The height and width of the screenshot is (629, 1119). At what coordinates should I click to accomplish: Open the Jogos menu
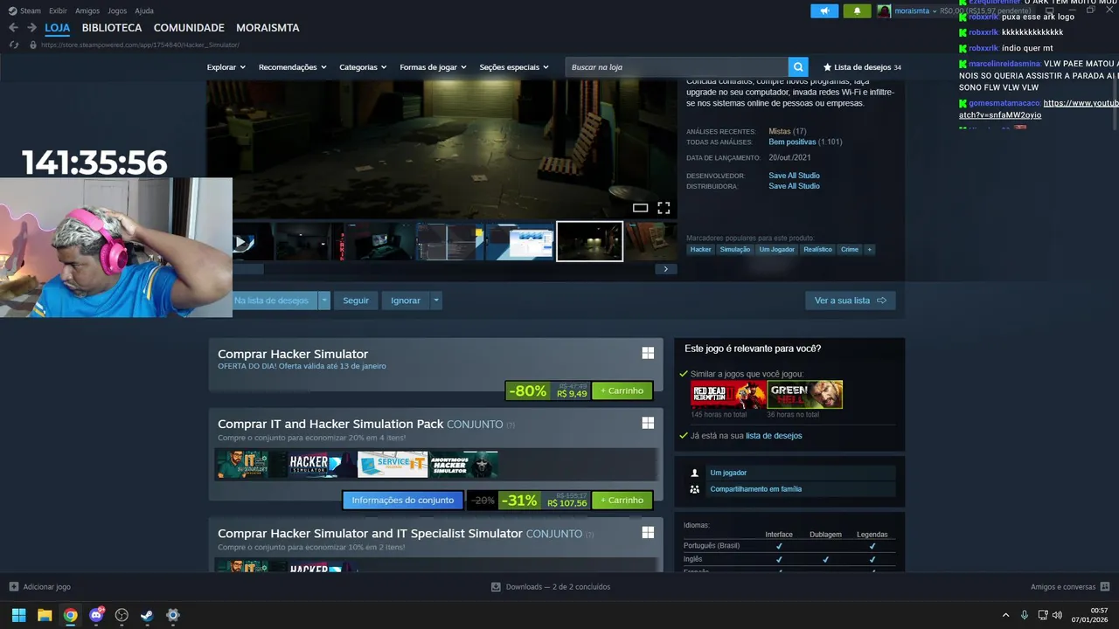click(x=117, y=10)
